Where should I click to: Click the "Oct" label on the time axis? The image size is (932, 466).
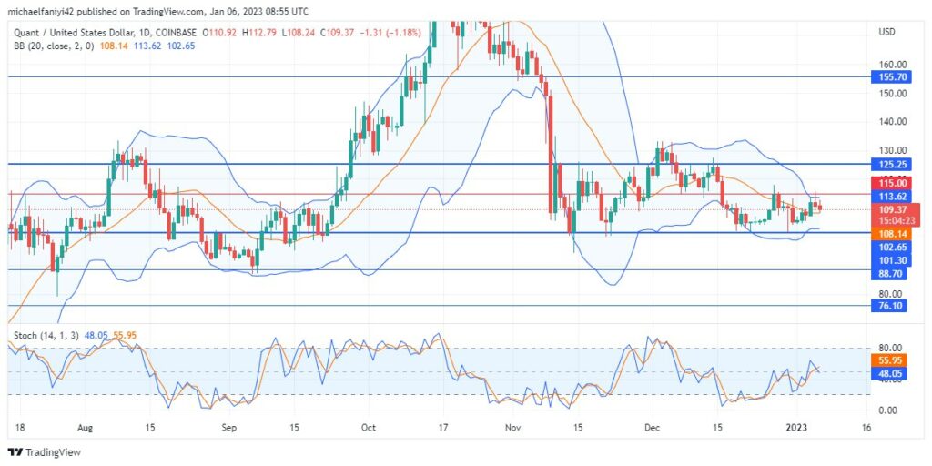click(x=370, y=427)
